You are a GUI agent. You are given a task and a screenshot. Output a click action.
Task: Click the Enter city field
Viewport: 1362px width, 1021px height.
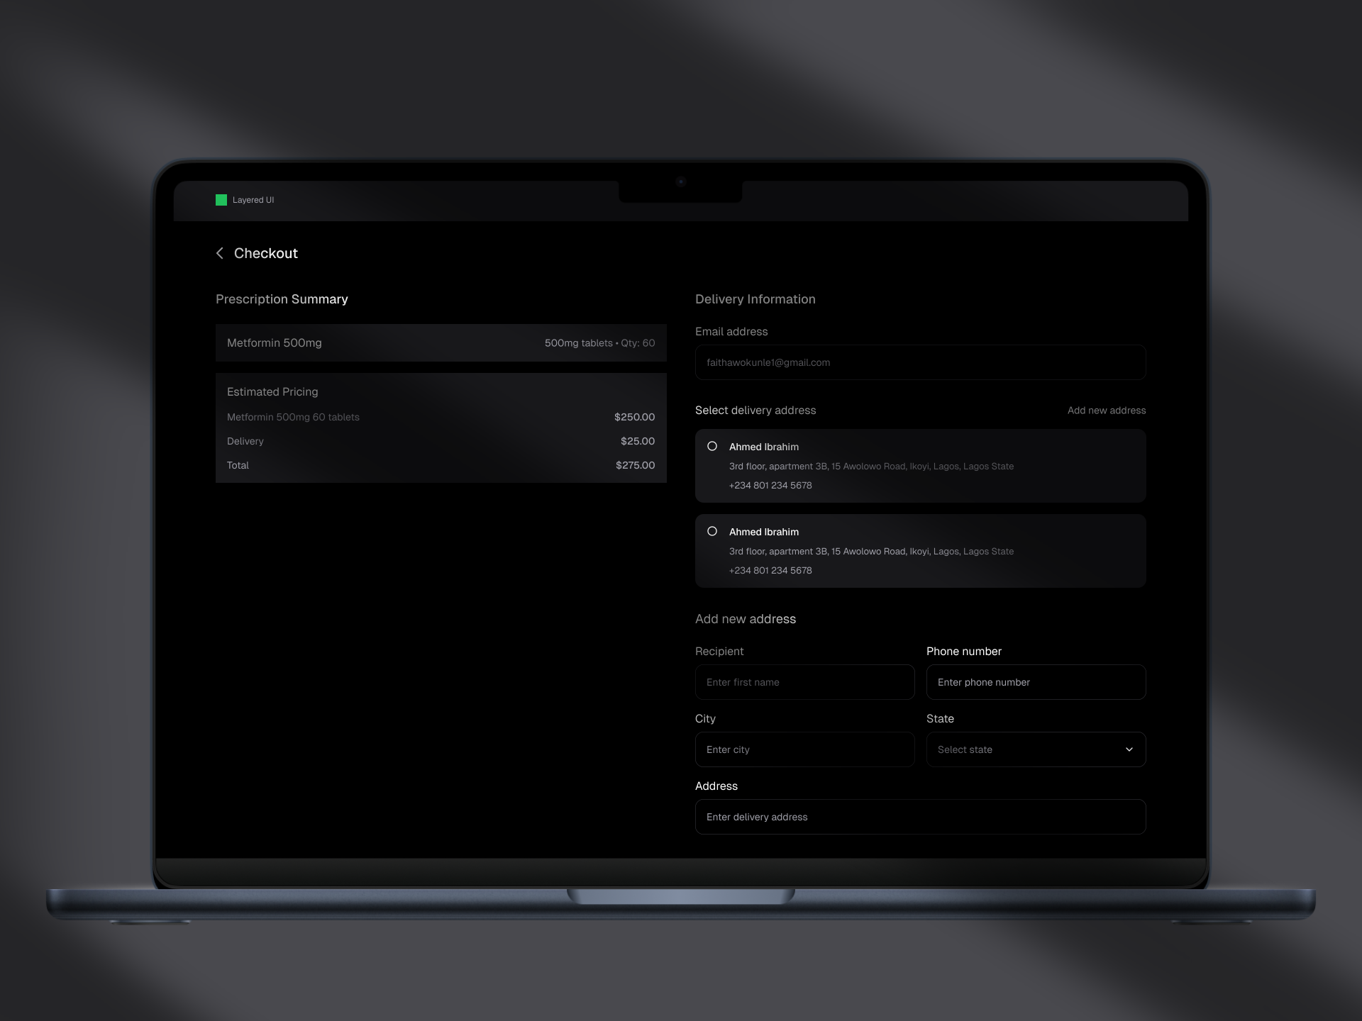click(x=804, y=749)
